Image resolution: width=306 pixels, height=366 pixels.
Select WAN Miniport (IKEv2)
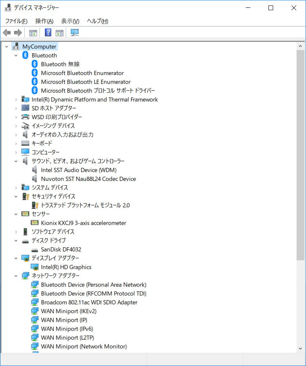pos(69,311)
